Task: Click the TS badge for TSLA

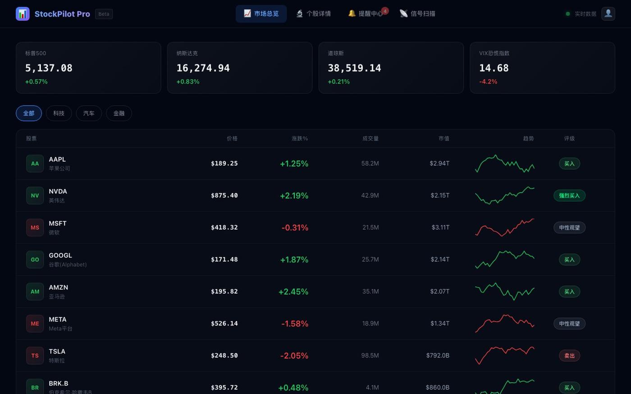Action: coord(35,355)
